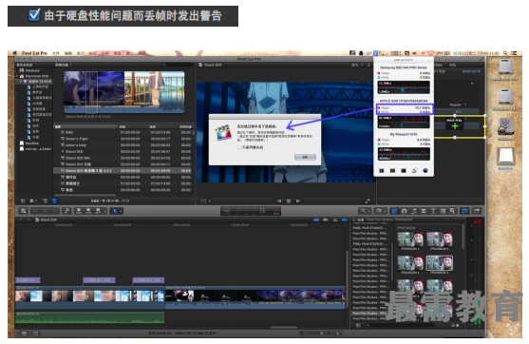This screenshot has width=529, height=344.
Task: Select the END project row
Action: tap(123, 132)
